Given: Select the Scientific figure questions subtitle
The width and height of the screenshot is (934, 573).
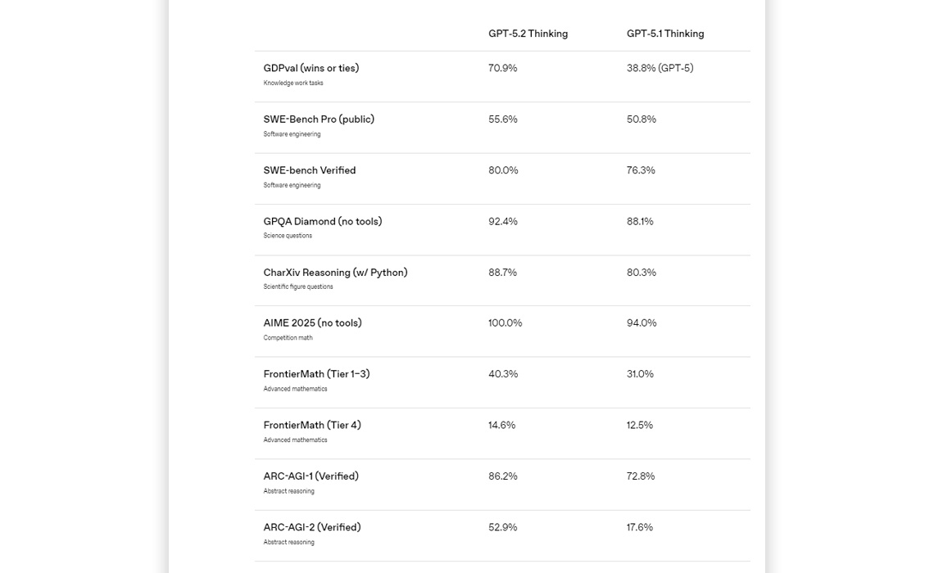Looking at the screenshot, I should point(297,287).
